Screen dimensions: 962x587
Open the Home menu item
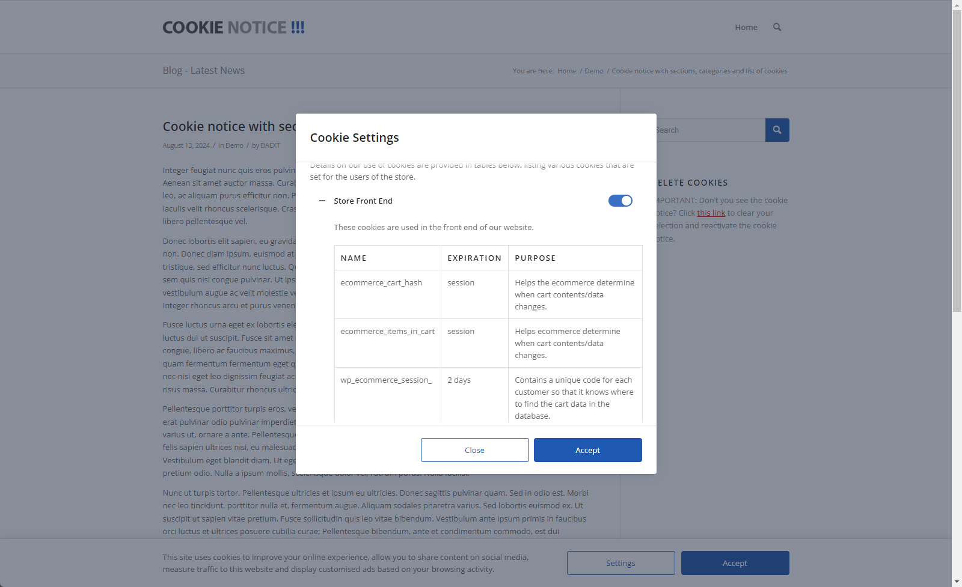(x=746, y=27)
